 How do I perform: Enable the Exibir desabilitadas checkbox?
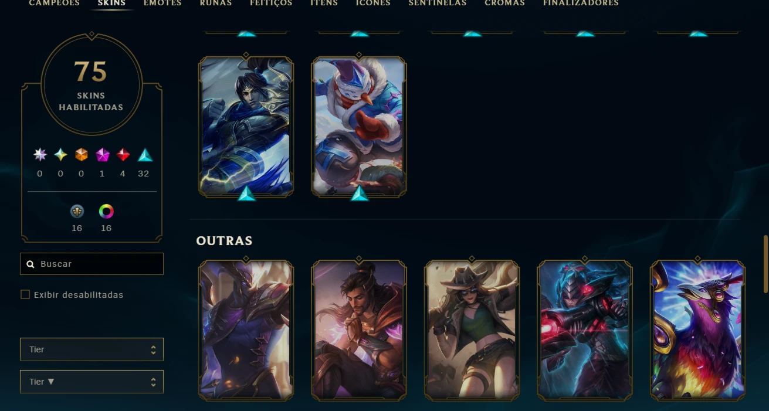click(25, 294)
